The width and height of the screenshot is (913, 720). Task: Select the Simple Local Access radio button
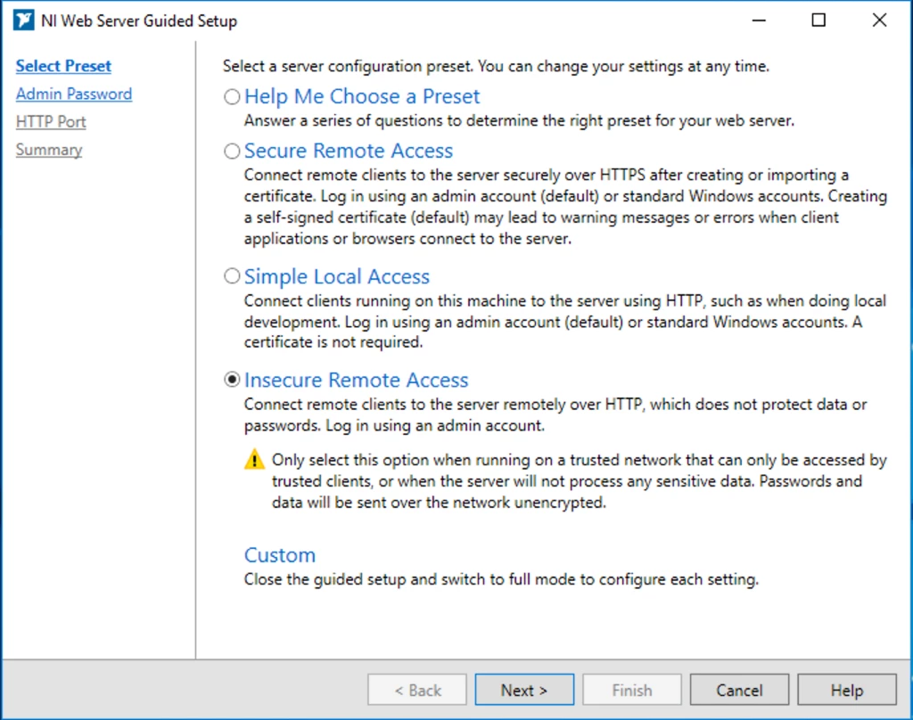point(232,276)
